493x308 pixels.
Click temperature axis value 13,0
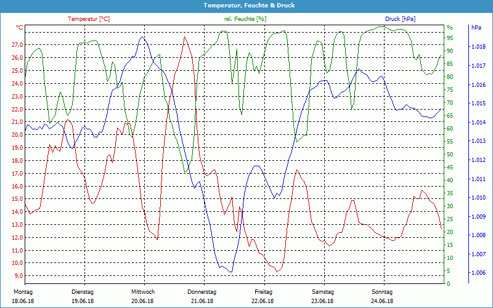[x=17, y=225]
